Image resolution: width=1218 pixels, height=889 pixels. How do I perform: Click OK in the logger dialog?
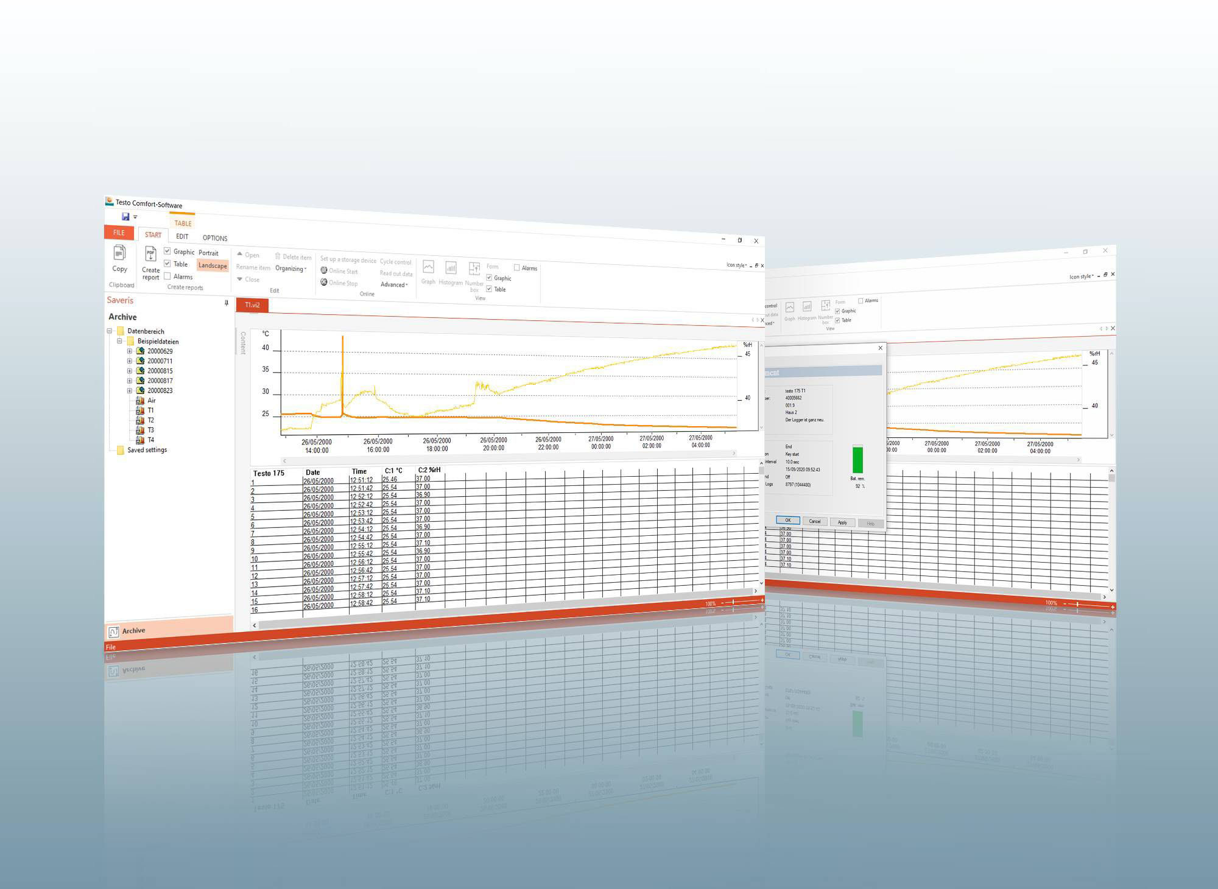(787, 520)
